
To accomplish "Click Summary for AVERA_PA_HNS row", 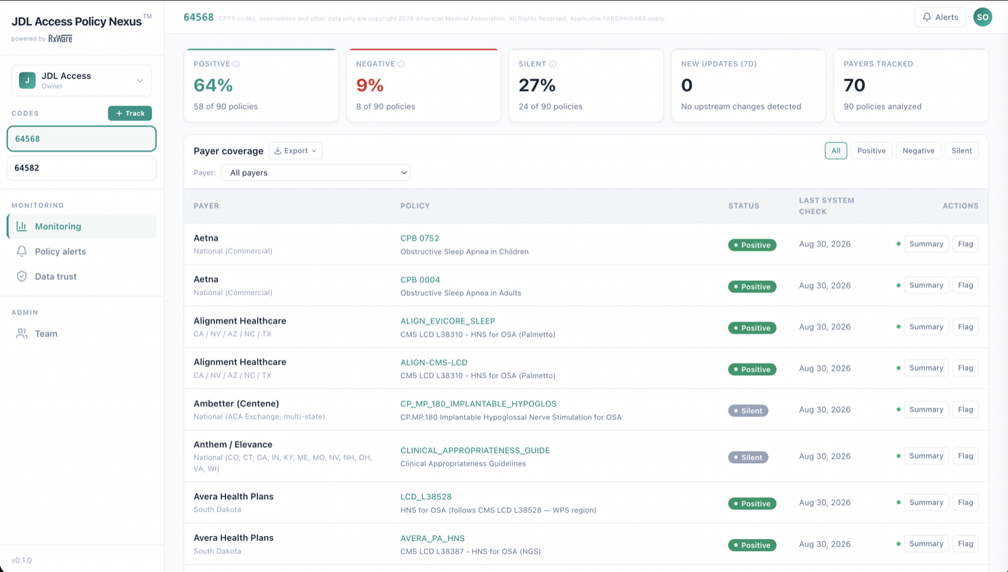I will pyautogui.click(x=926, y=544).
